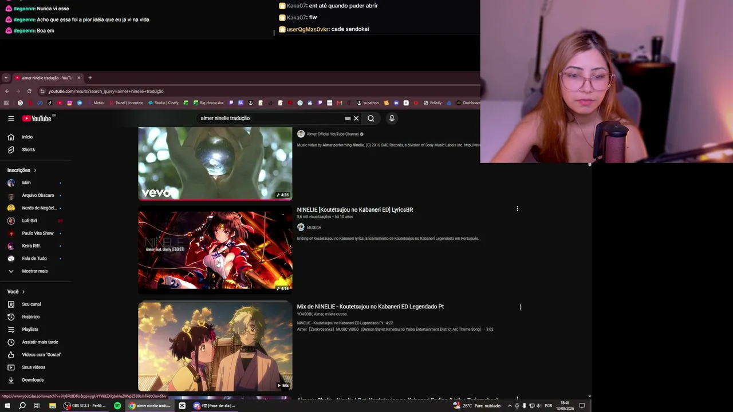Expand the Você section
This screenshot has height=412, width=733.
[x=16, y=292]
